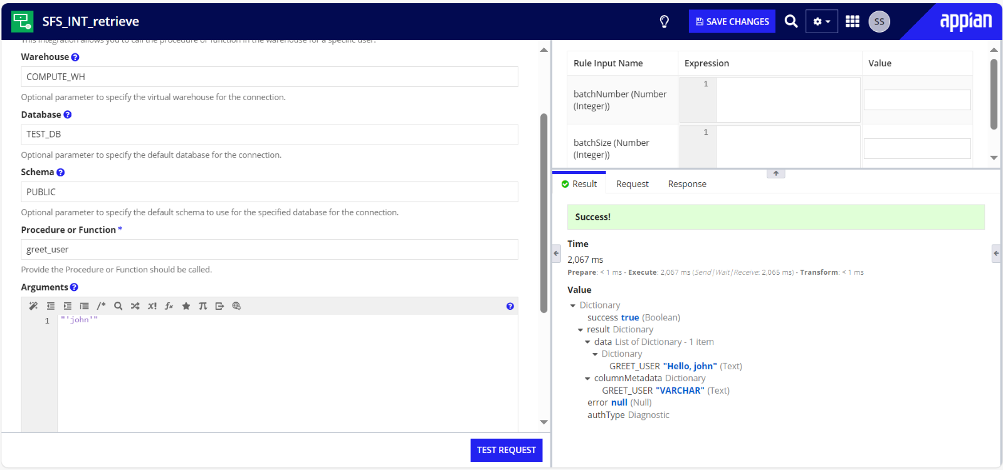1003x470 pixels.
Task: Click the Expression column header
Action: [x=706, y=63]
